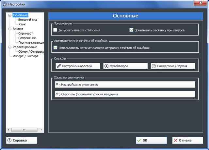Screen dimensions: 209x150
Task: Select Горячие клавиши in the tree
Action: point(31,42)
